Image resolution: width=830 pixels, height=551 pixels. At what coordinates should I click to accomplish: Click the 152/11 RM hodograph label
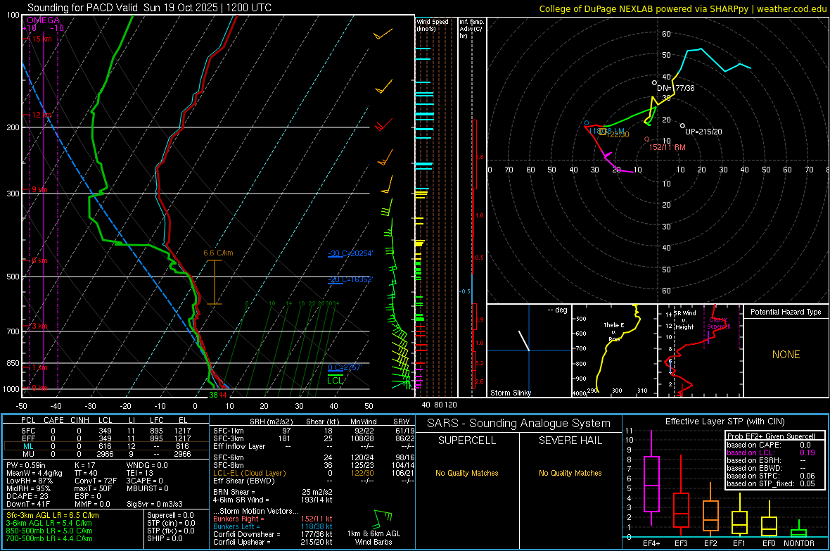tap(667, 147)
